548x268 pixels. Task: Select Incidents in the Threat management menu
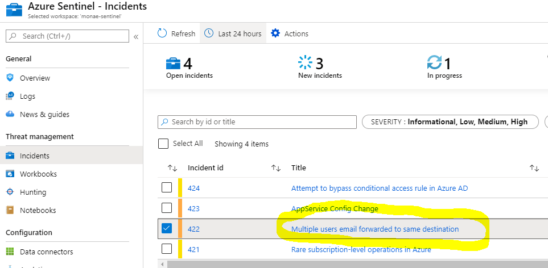[34, 156]
